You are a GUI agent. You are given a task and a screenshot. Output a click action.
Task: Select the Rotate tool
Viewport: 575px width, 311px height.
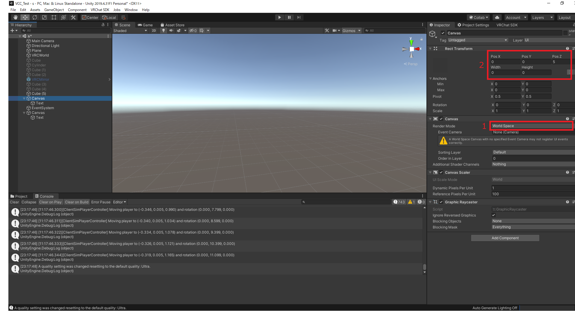tap(35, 17)
